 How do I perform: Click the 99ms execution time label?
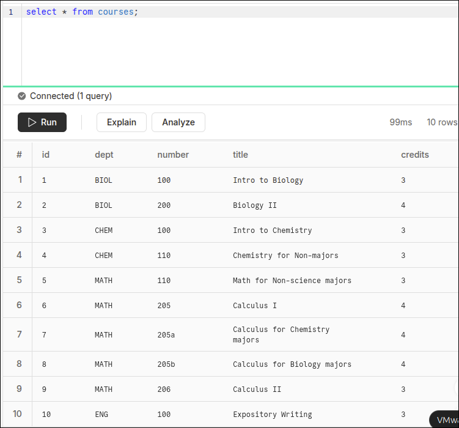click(401, 122)
